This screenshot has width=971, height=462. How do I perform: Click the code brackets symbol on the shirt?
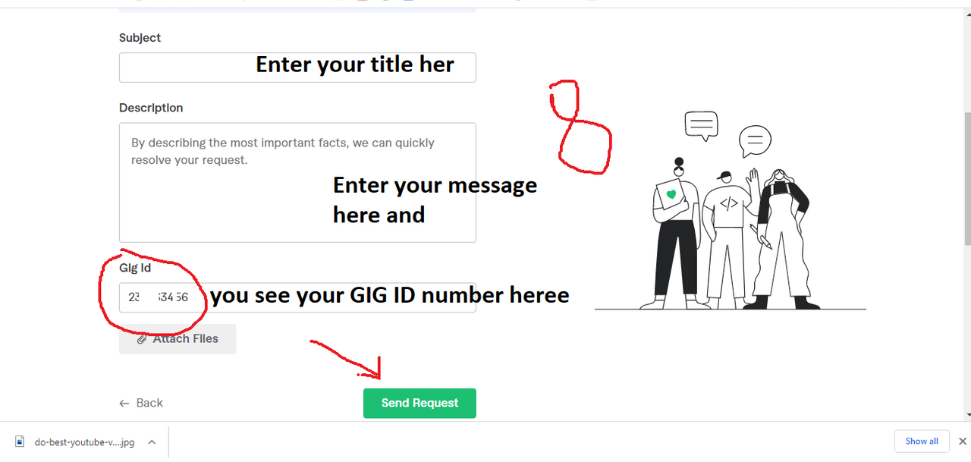[728, 203]
